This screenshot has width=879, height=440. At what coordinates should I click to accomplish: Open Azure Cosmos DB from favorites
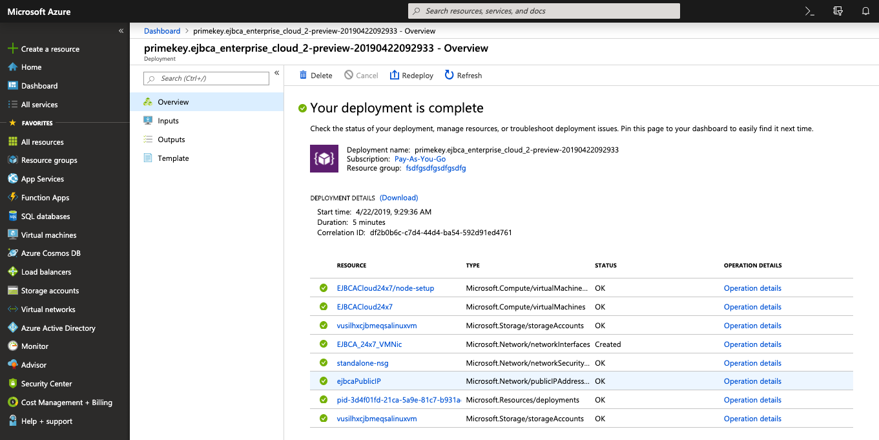(x=50, y=253)
